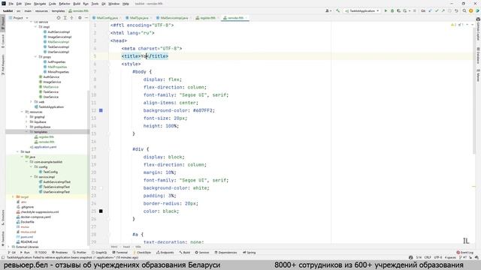Open the Git tool window

[12, 253]
